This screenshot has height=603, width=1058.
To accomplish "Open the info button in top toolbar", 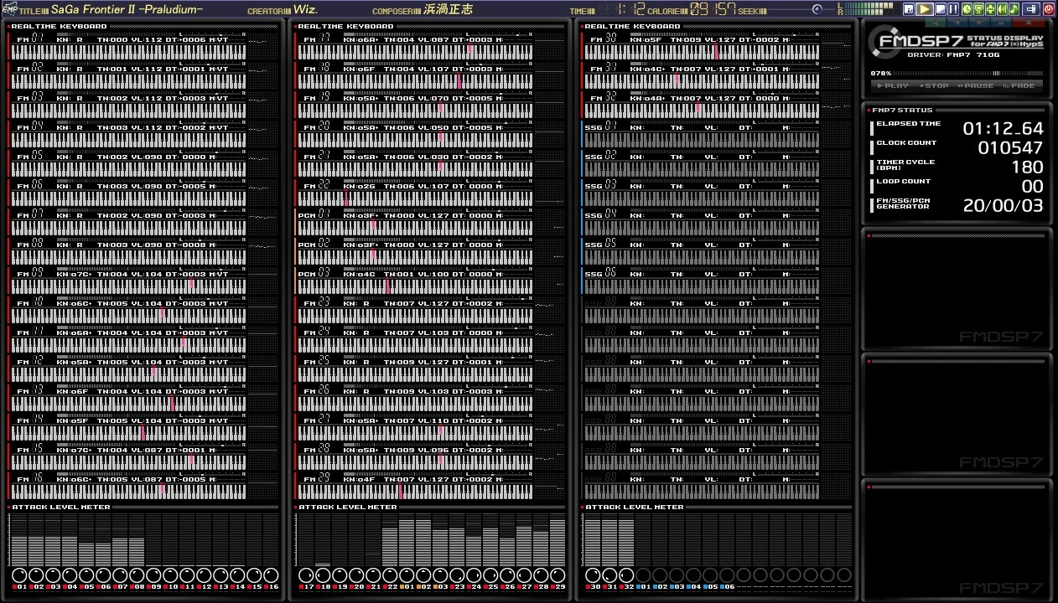I will [909, 9].
